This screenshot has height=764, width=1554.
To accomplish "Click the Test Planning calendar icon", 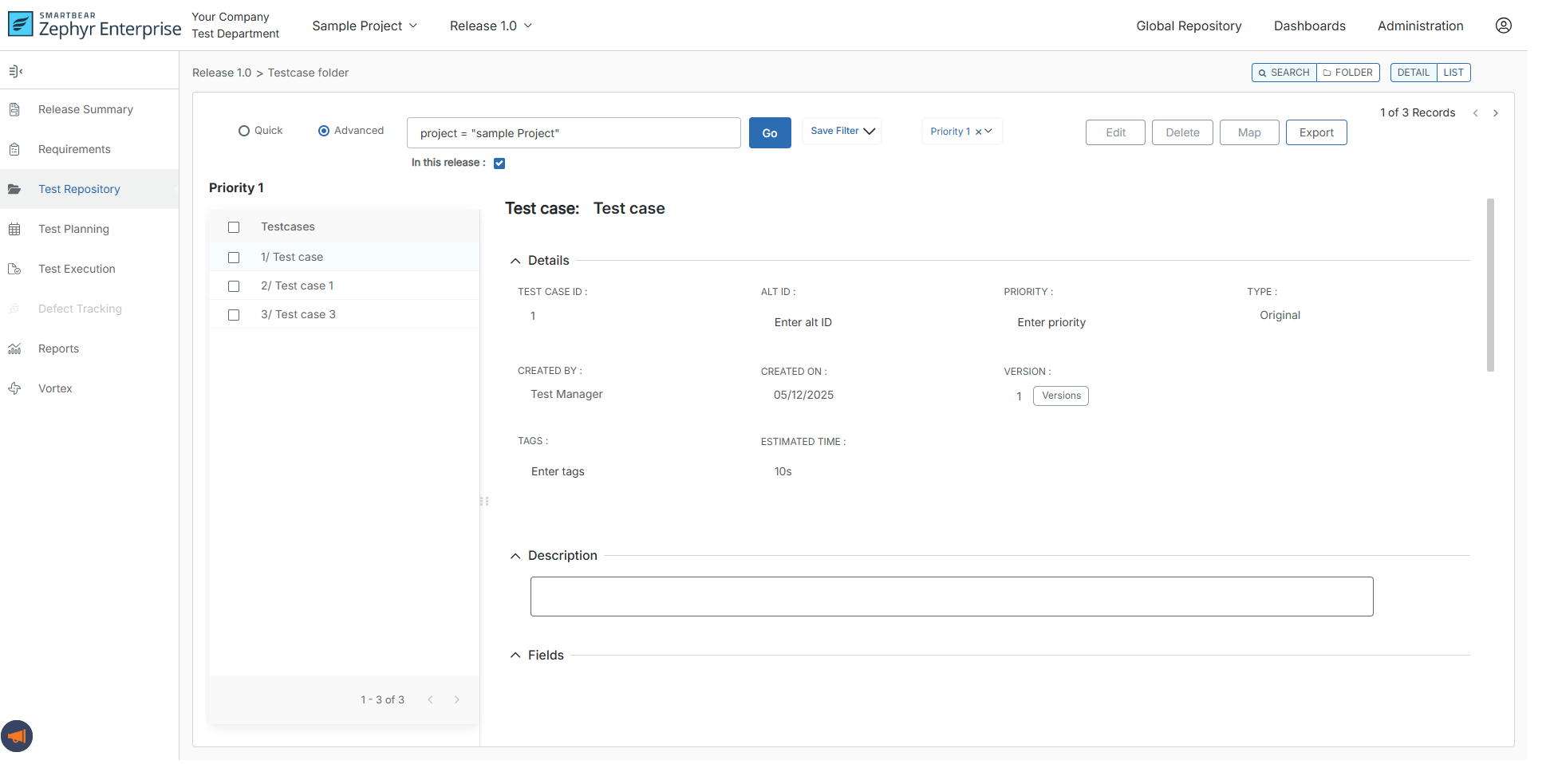I will click(x=14, y=229).
